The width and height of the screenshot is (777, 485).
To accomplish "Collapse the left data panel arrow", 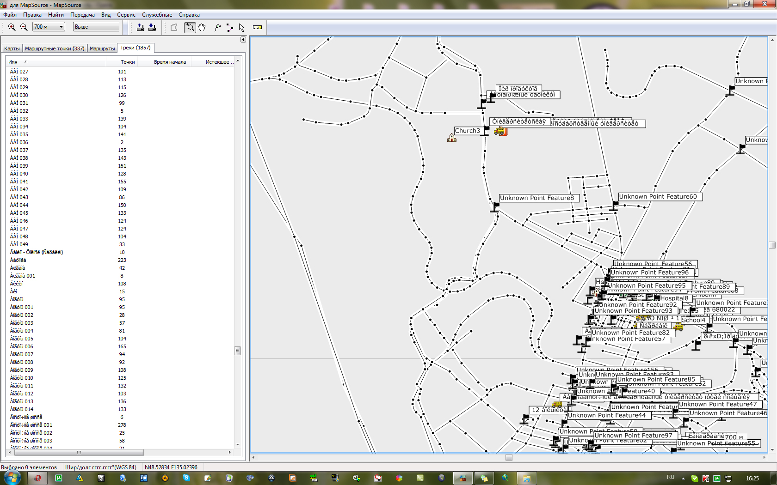I will [x=243, y=40].
